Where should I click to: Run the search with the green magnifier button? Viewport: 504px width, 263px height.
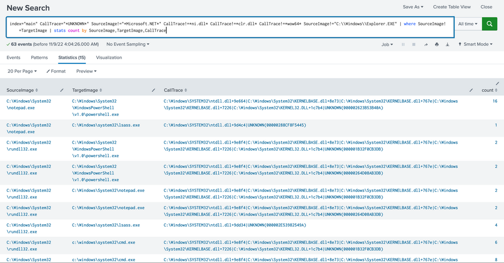(x=489, y=24)
